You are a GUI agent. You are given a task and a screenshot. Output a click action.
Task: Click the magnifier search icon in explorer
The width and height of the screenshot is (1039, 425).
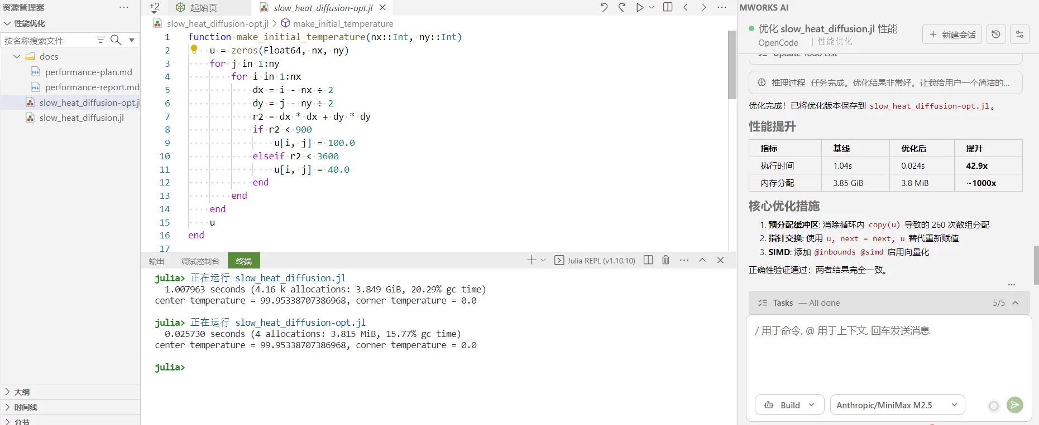pos(116,40)
